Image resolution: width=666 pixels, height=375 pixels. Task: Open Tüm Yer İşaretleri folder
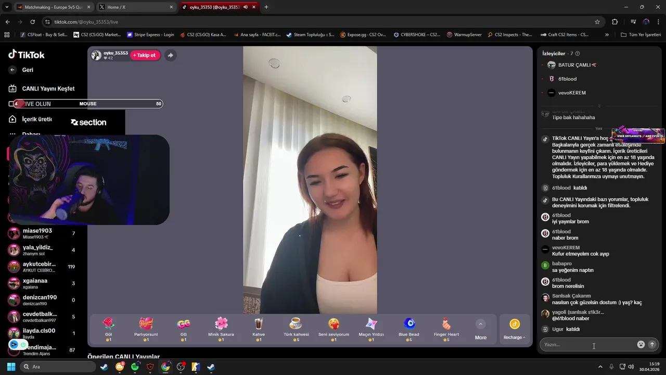pos(641,35)
